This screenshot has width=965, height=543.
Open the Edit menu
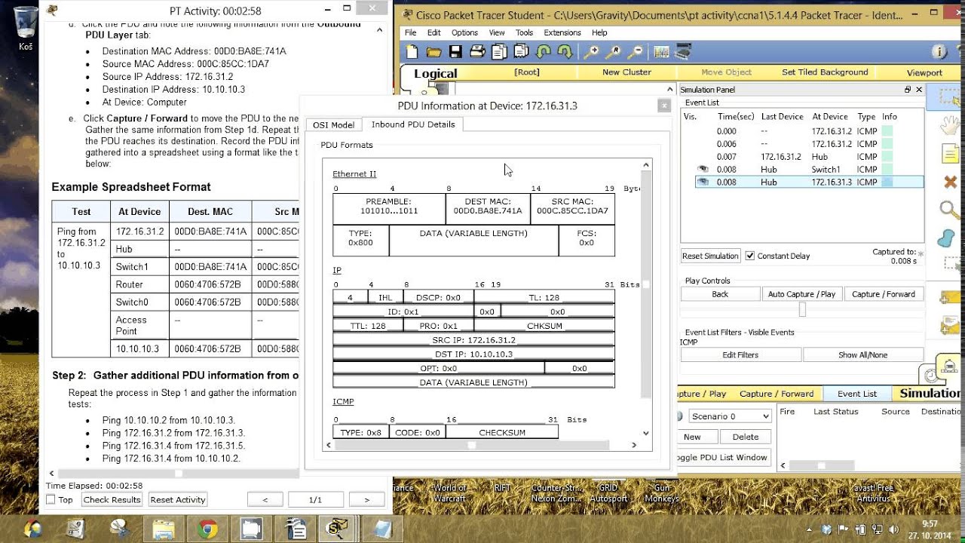point(434,33)
